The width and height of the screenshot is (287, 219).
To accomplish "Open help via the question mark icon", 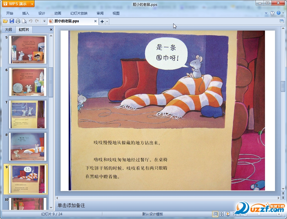I will tap(279, 13).
